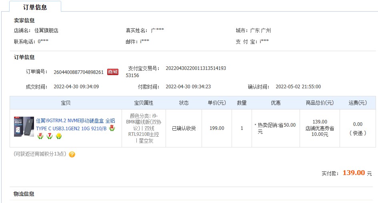
Task: Click the 宝贝 column header
Action: click(66, 103)
